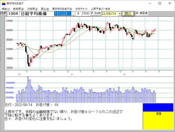The image size is (175, 132).
Task: Toggle the 修正後 checkbox
Action: [137, 13]
